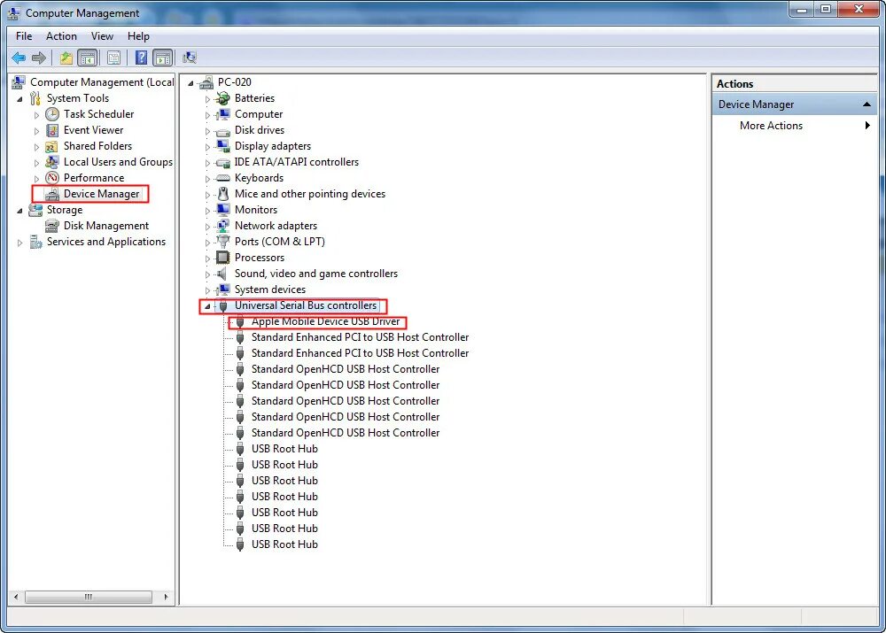Click the Properties toolbar icon
The width and height of the screenshot is (886, 633).
[x=113, y=58]
